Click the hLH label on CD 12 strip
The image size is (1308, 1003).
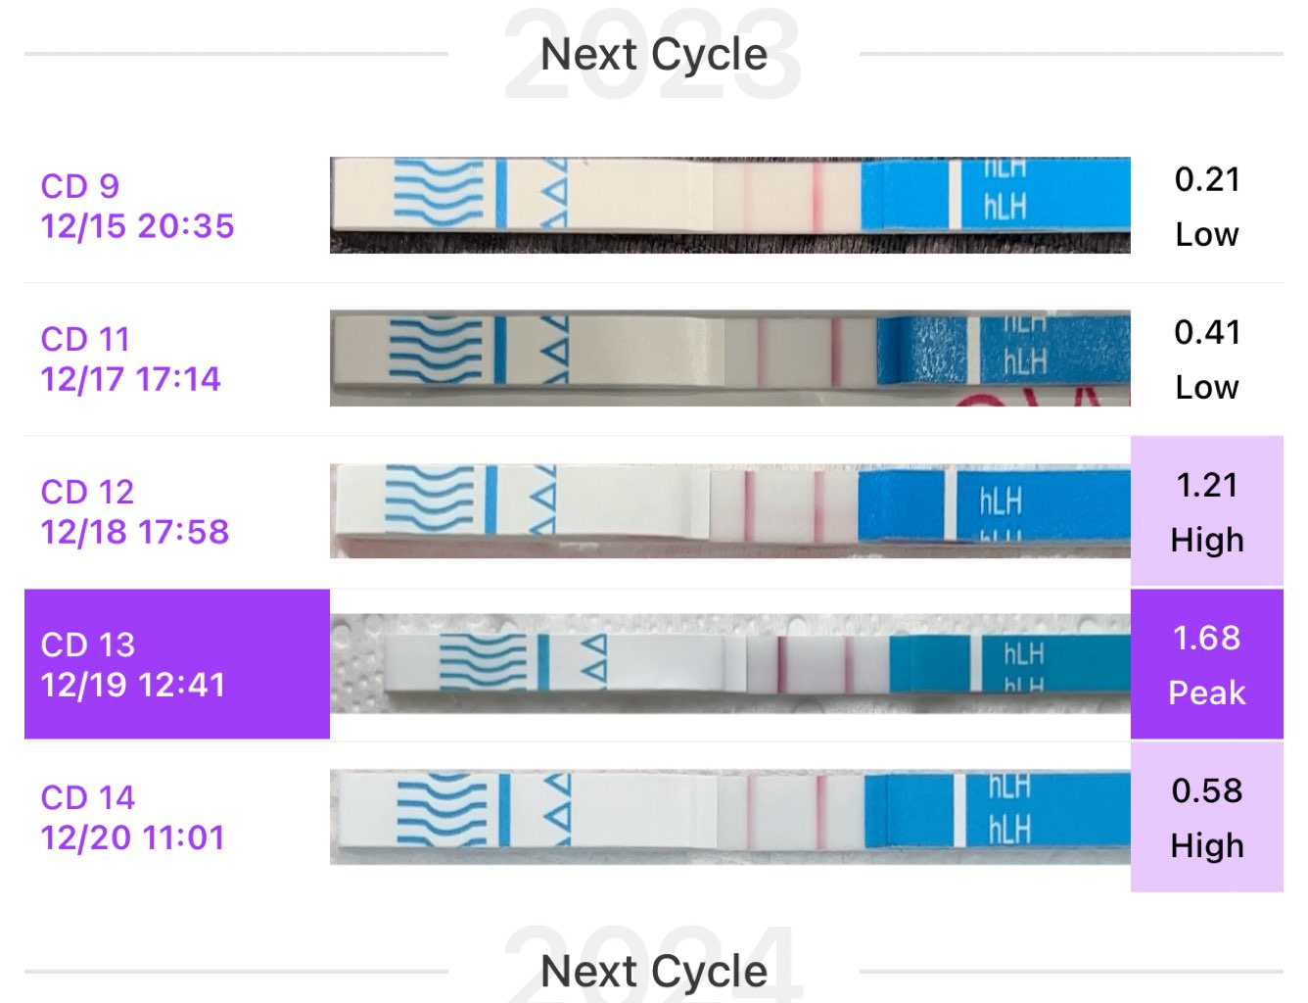(x=1001, y=502)
